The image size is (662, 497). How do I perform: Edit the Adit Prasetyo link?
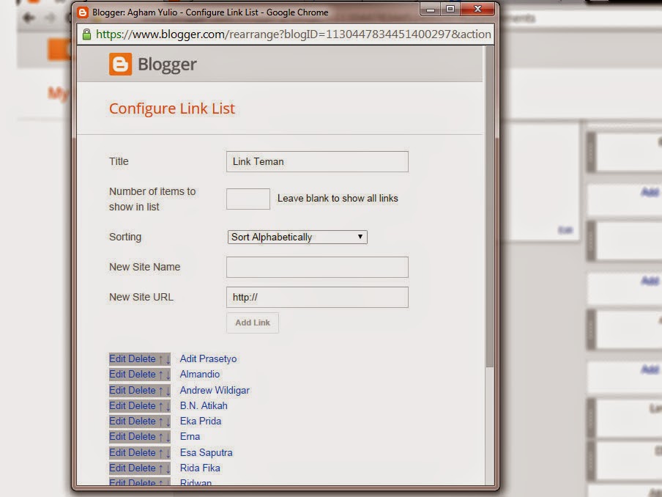tap(117, 358)
